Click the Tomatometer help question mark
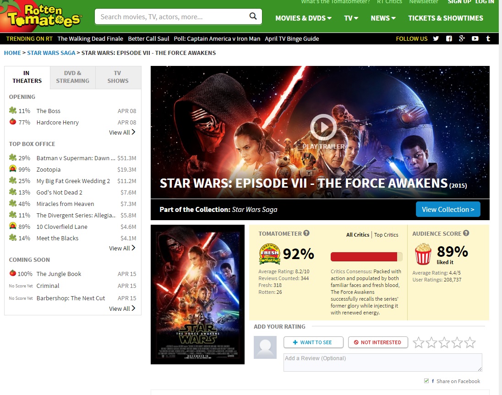Viewport: 502px width, 395px height. 306,233
